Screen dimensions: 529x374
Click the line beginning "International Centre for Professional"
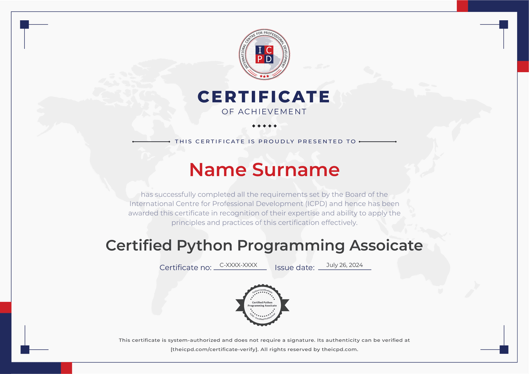pyautogui.click(x=264, y=204)
